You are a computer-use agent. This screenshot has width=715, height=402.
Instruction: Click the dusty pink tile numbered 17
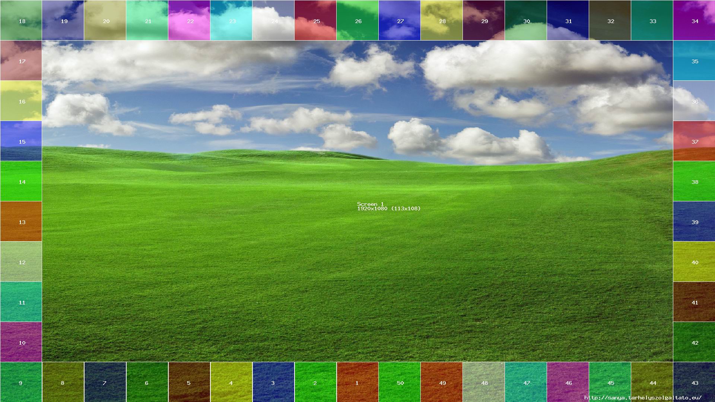(x=21, y=60)
